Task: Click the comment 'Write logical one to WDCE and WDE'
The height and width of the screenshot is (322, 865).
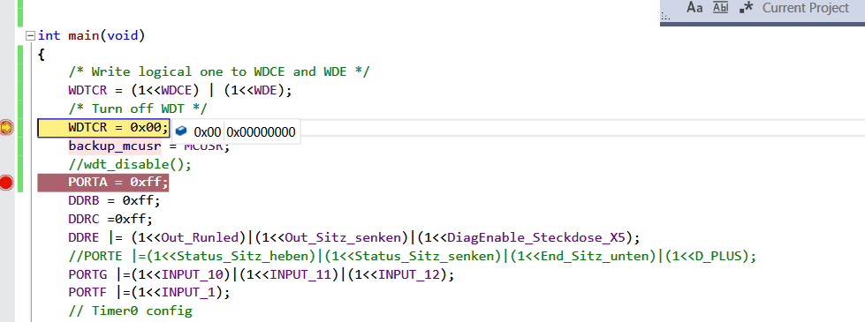Action: click(219, 71)
